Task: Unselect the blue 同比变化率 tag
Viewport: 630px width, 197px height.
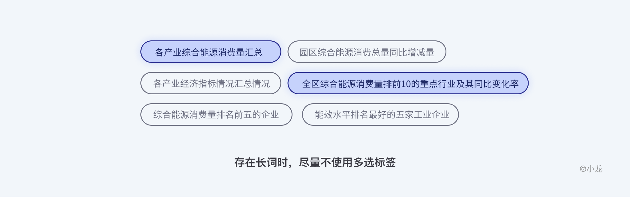Action: click(x=408, y=83)
